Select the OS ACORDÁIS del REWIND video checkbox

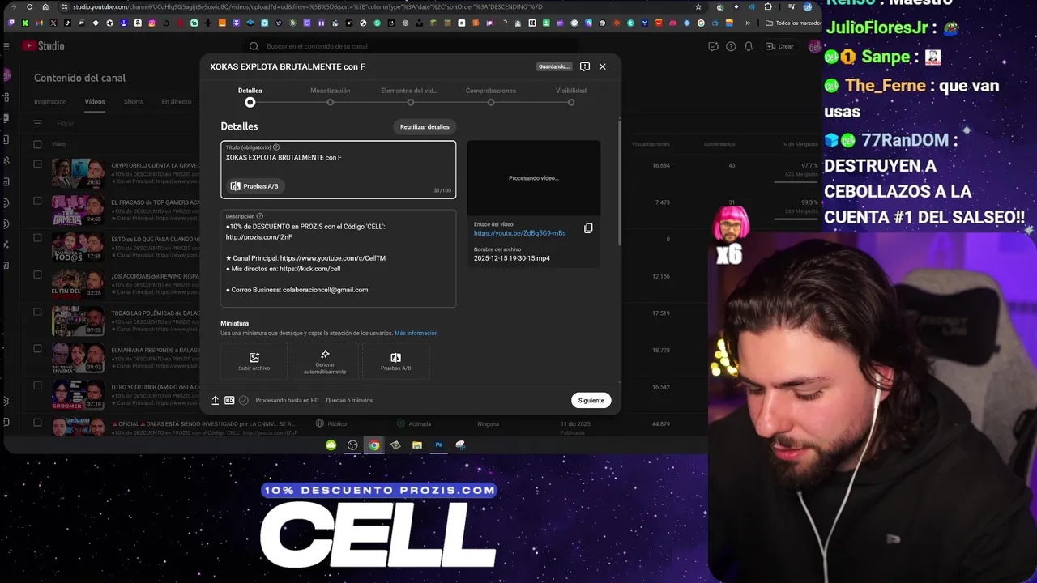pos(37,274)
